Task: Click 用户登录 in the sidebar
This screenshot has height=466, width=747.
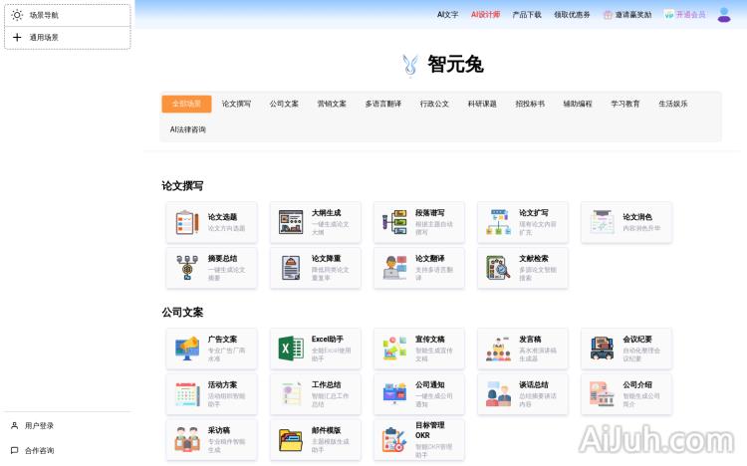Action: pyautogui.click(x=40, y=425)
